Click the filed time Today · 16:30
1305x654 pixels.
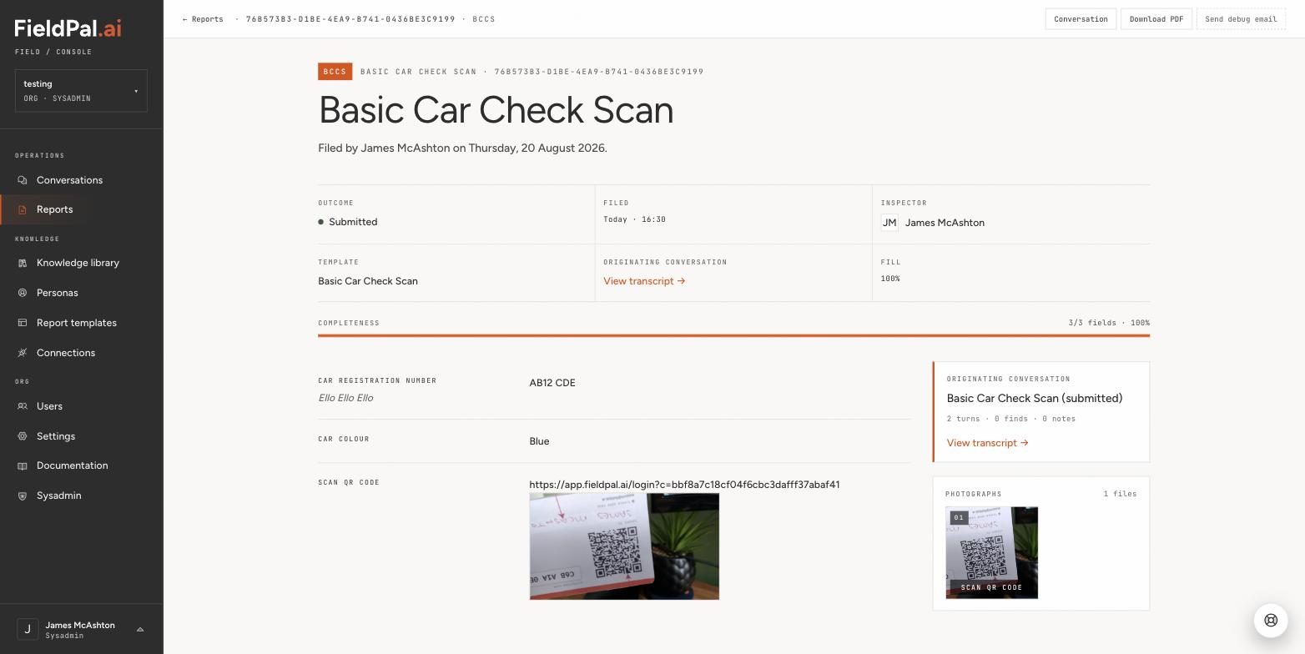pyautogui.click(x=635, y=219)
